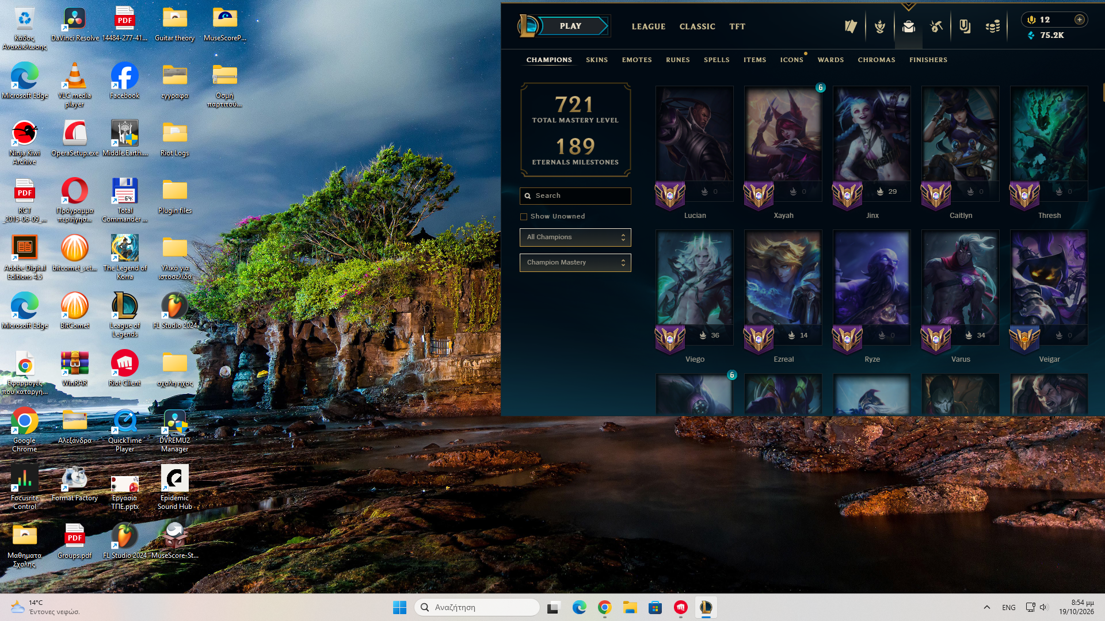1105x621 pixels.
Task: Open the CLASSIC navigation link
Action: 698,26
